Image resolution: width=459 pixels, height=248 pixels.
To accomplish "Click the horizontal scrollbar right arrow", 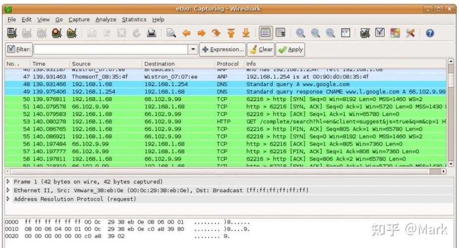I will (444, 171).
